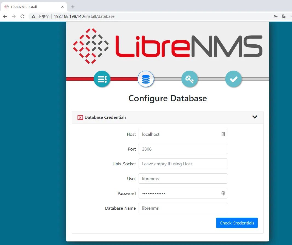Click the red X icon next to Database Credentials
The width and height of the screenshot is (292, 245).
click(80, 117)
